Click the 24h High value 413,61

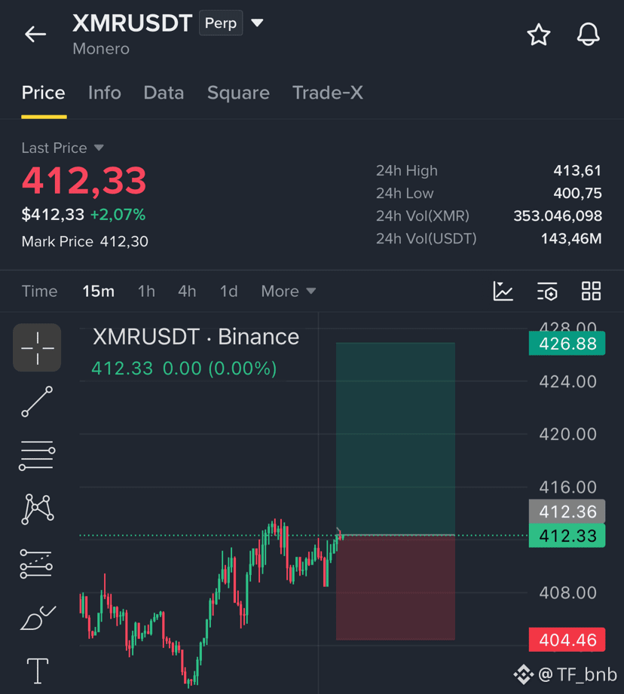coord(577,170)
